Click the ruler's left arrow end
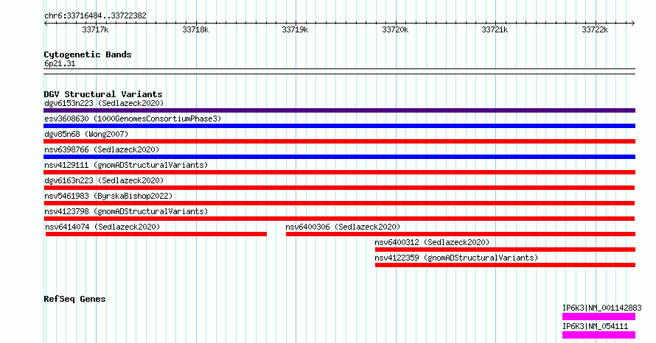 click(x=46, y=24)
